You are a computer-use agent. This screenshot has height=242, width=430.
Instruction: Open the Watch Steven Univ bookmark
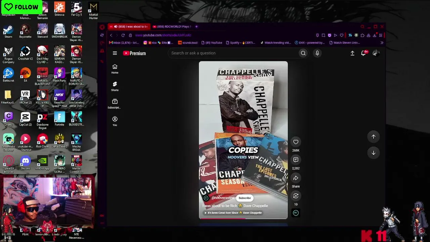345,43
